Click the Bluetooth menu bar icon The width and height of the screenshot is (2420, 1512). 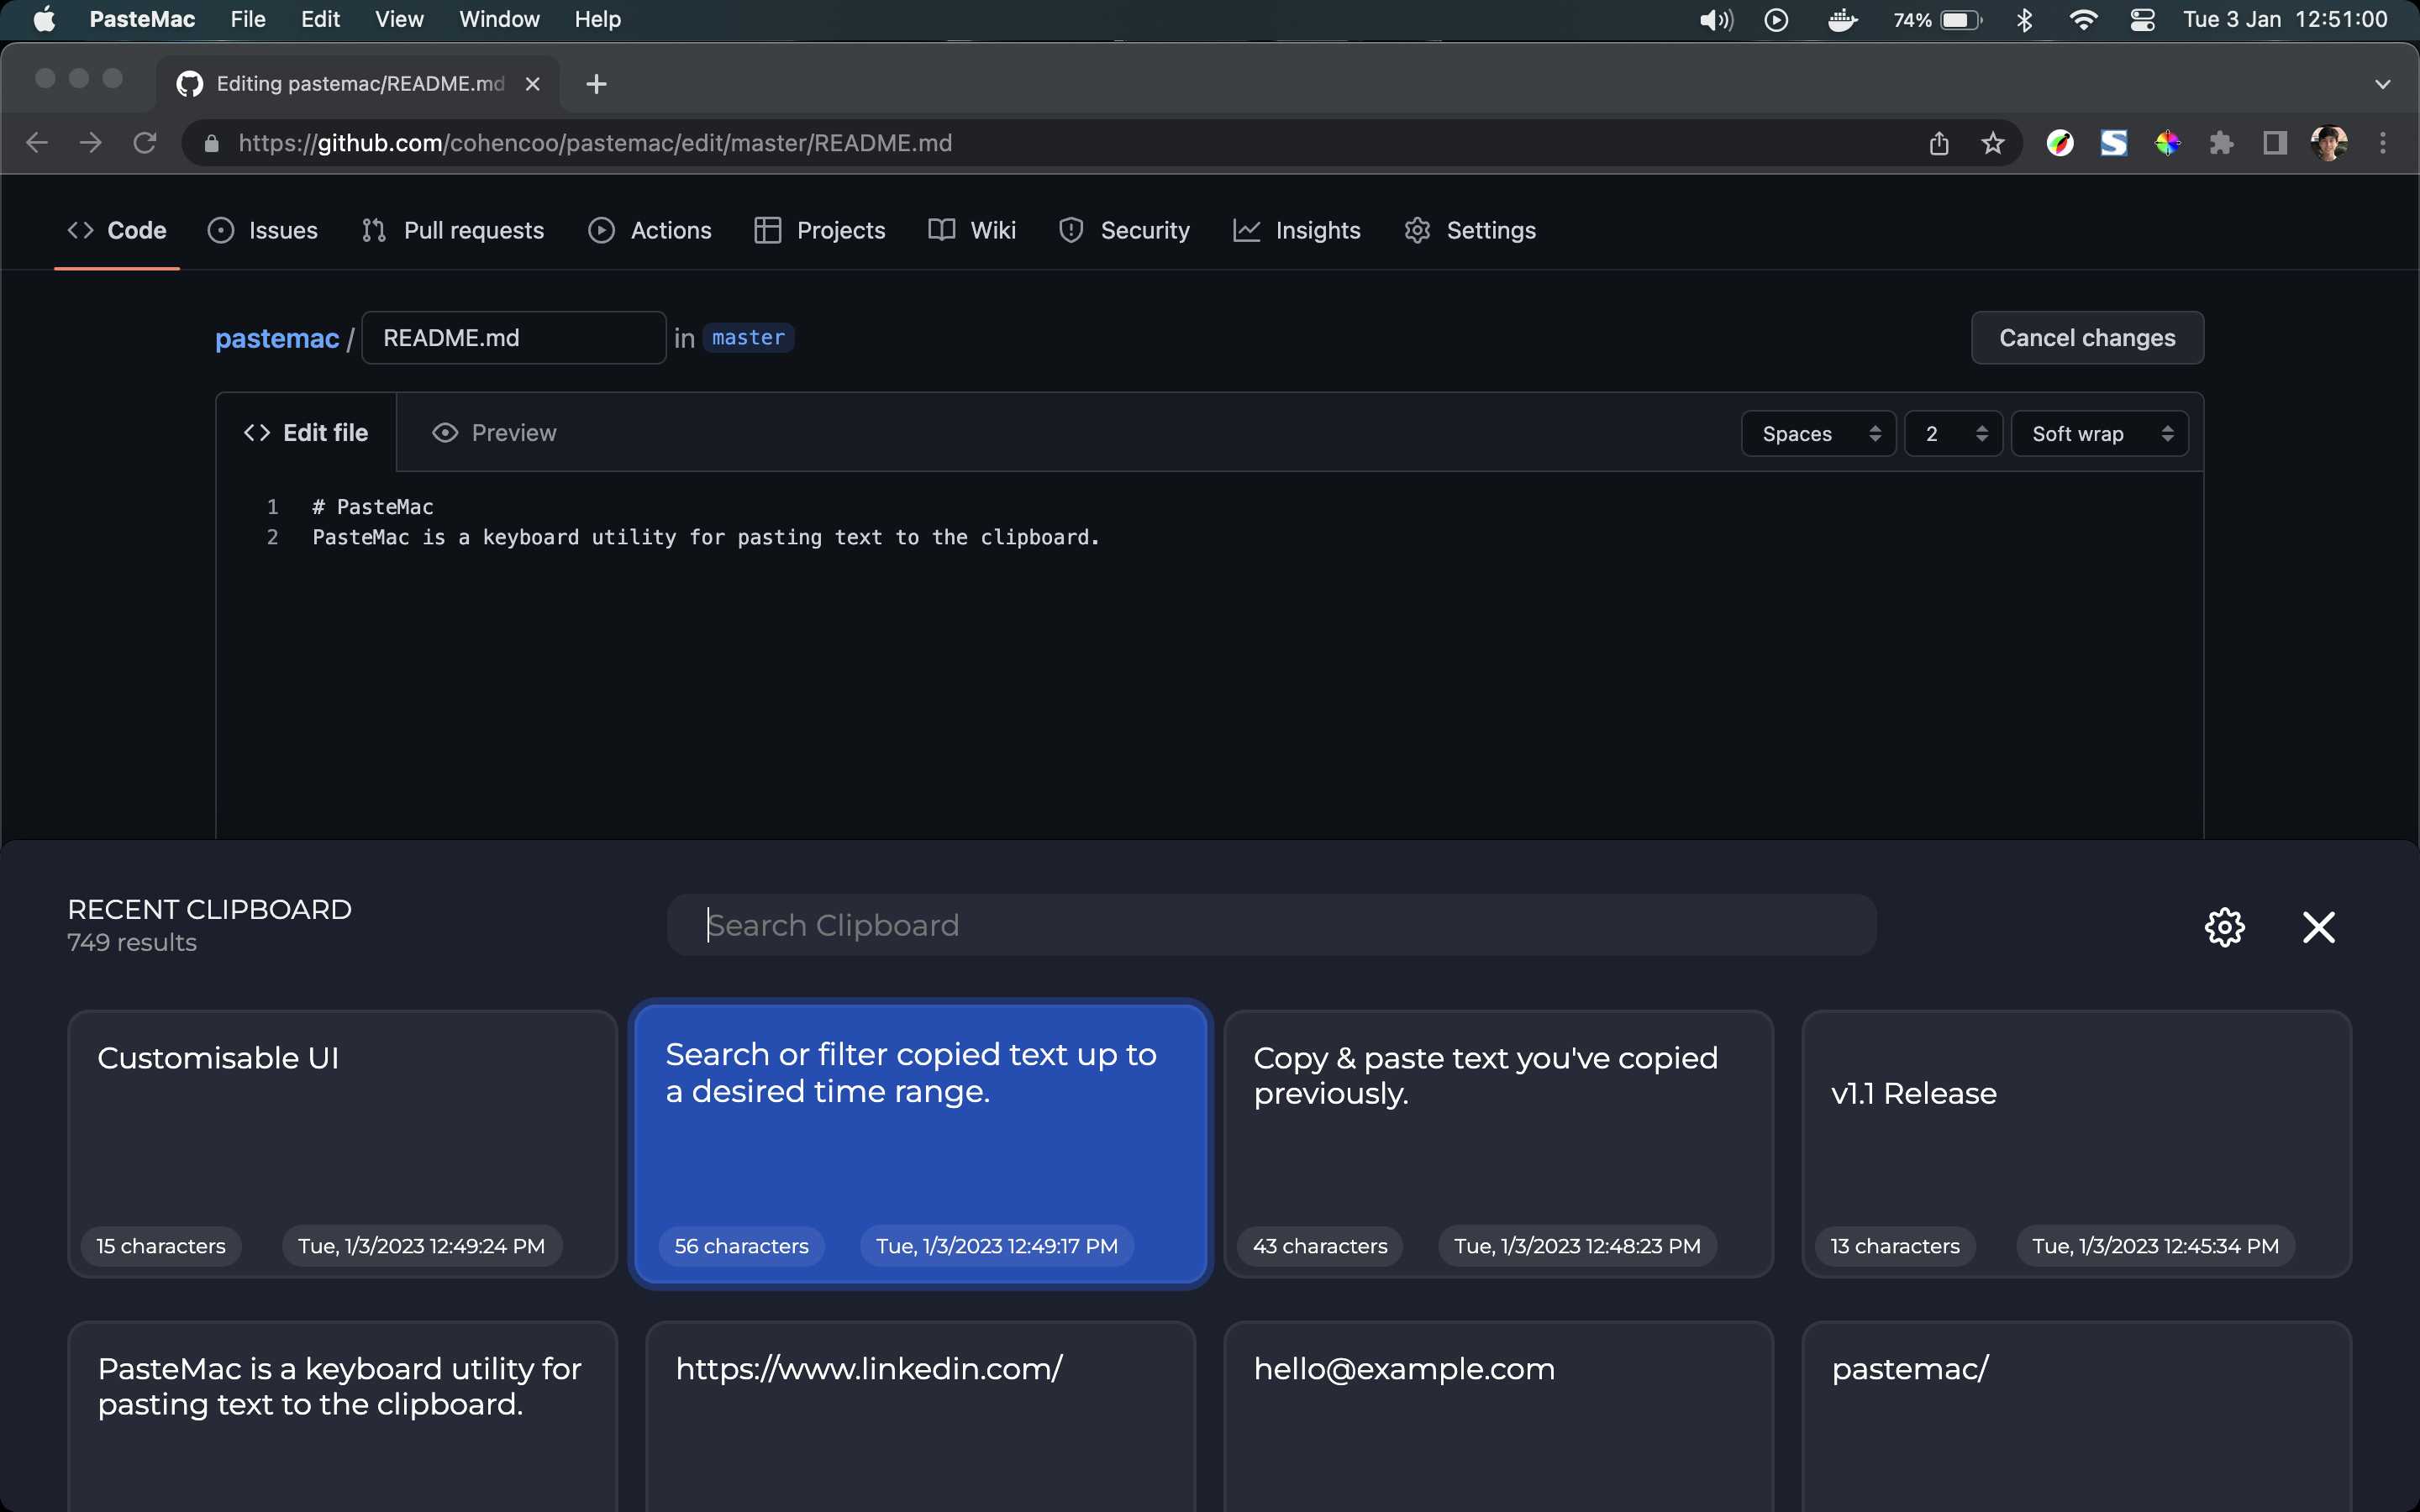[x=2024, y=20]
